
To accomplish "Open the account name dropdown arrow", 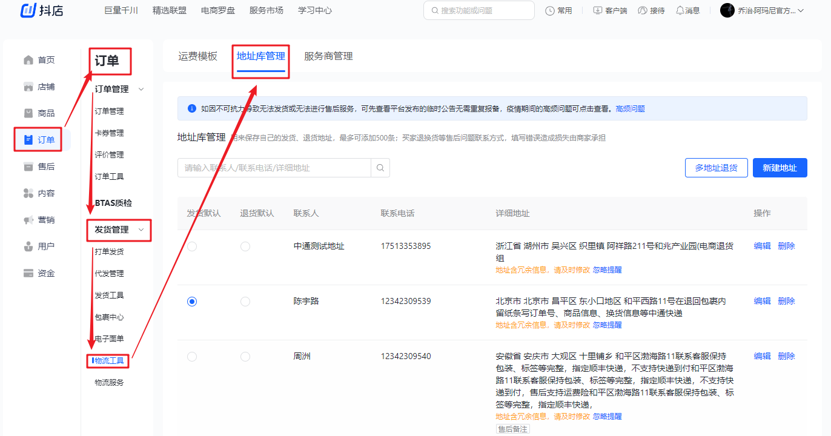I will pos(801,10).
